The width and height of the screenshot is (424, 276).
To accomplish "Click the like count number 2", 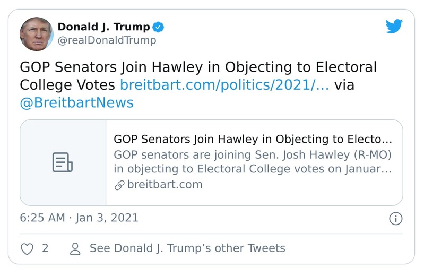I will [45, 248].
